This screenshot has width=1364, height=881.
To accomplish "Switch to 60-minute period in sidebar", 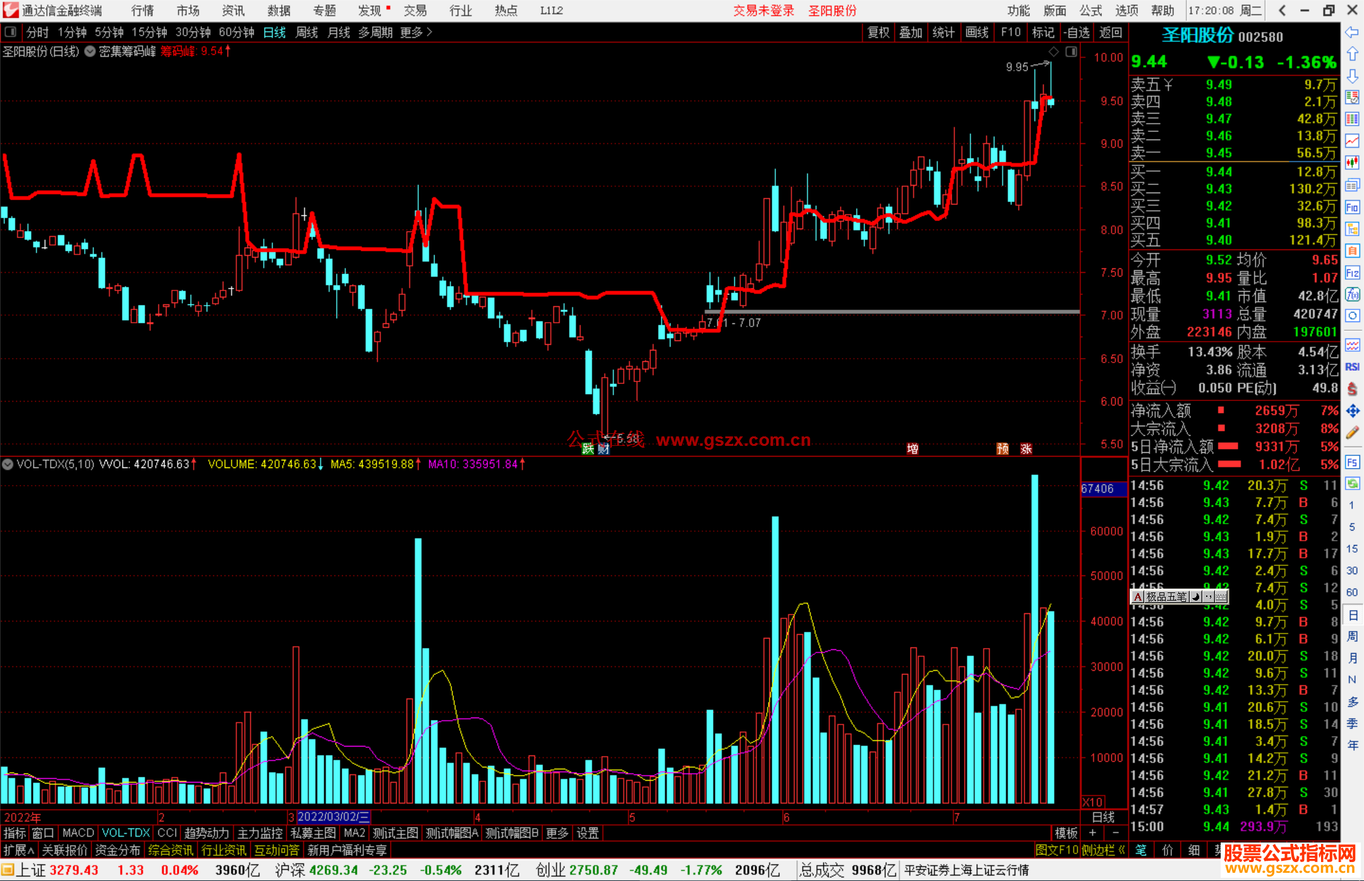I will (1352, 592).
